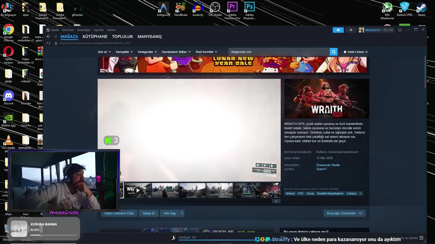
Task: Click the Mağazada ara search field
Action: [x=279, y=52]
